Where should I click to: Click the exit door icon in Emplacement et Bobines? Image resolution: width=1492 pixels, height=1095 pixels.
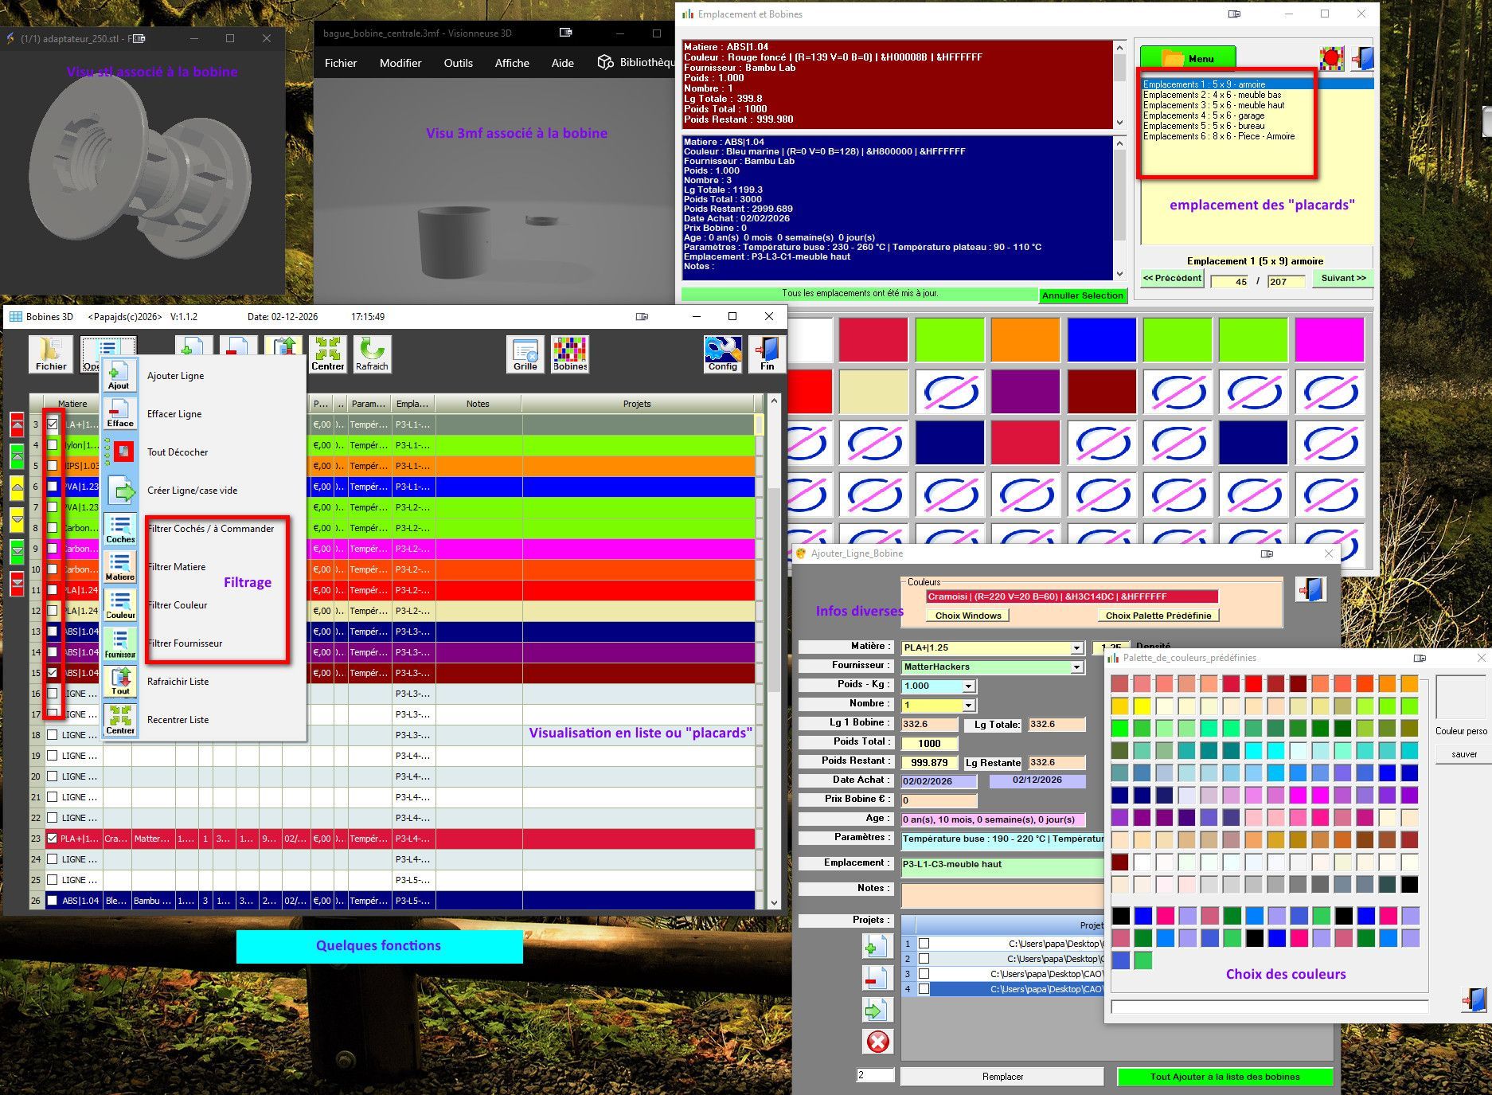coord(1363,59)
